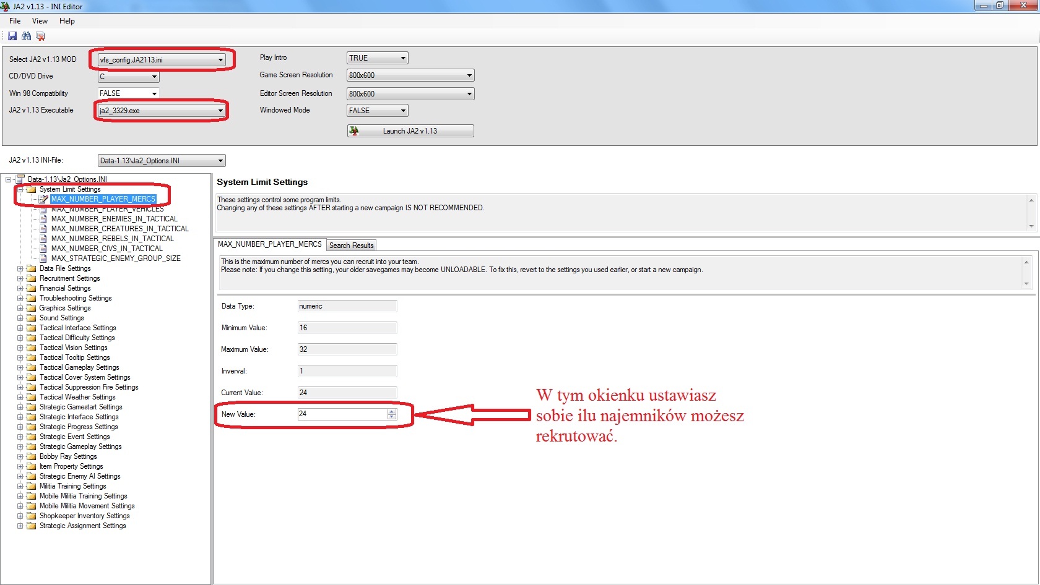Click the close search results toolbar icon
1040x585 pixels.
pos(40,36)
